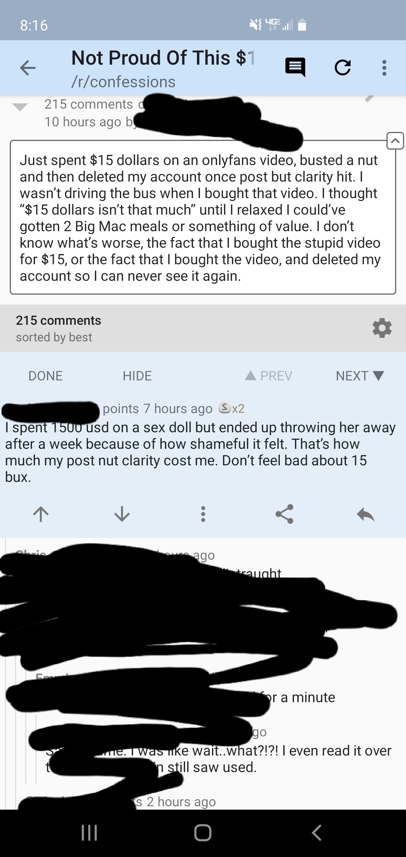The image size is (406, 857).
Task: Open the comments speech-bubble icon
Action: tap(295, 68)
